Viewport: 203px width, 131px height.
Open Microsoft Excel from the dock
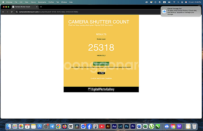[x=145, y=126]
